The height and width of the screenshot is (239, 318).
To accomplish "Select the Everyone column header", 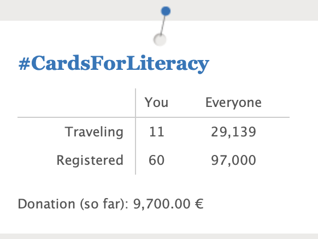I will pyautogui.click(x=233, y=103).
